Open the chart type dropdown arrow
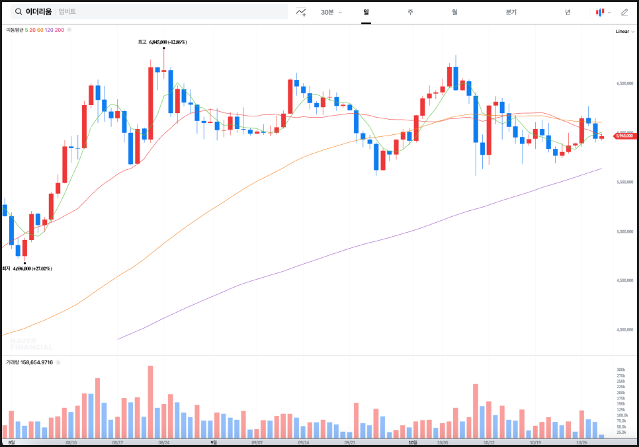 tap(609, 12)
